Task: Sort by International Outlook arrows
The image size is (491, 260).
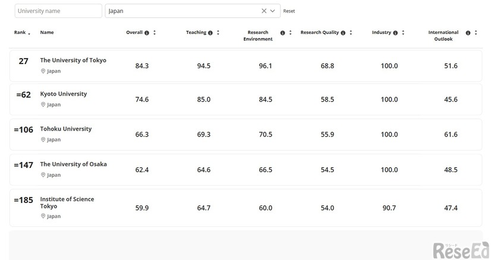Action: coord(476,33)
